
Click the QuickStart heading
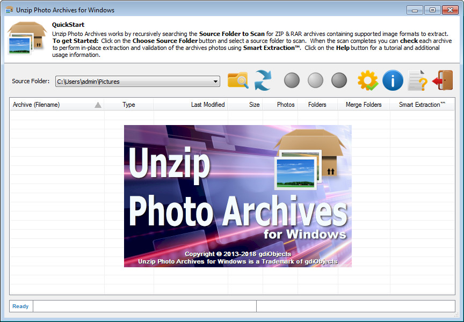coord(68,25)
